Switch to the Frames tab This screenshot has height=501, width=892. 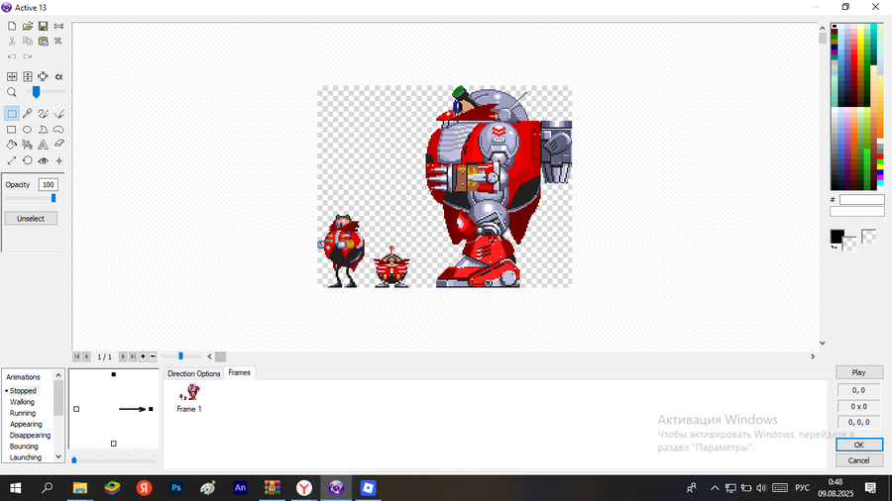pos(240,372)
